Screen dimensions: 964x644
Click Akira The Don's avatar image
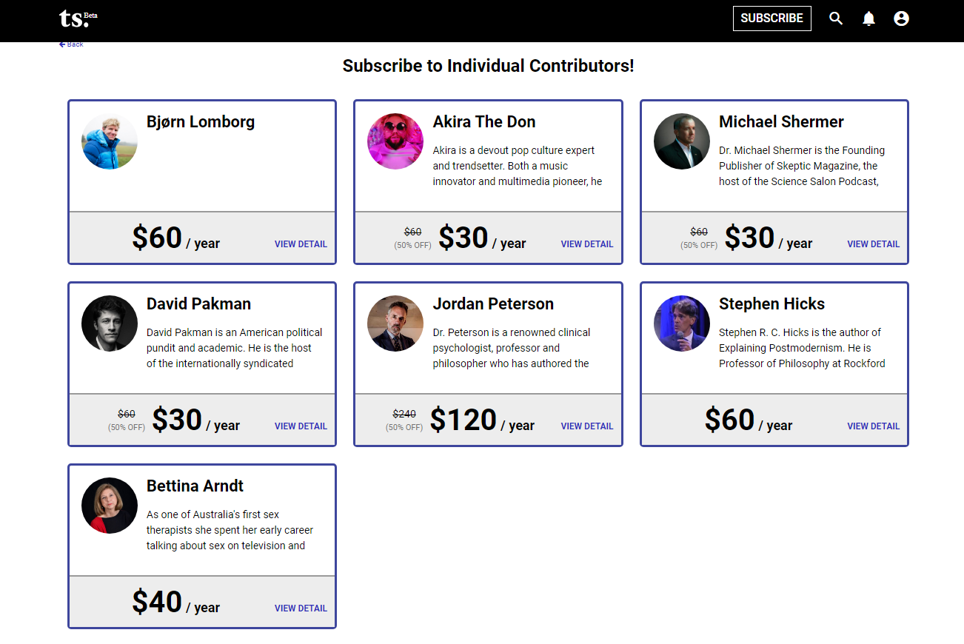click(395, 141)
